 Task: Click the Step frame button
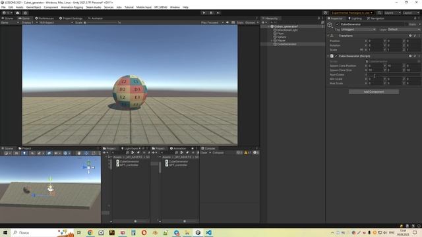pyautogui.click(x=218, y=13)
